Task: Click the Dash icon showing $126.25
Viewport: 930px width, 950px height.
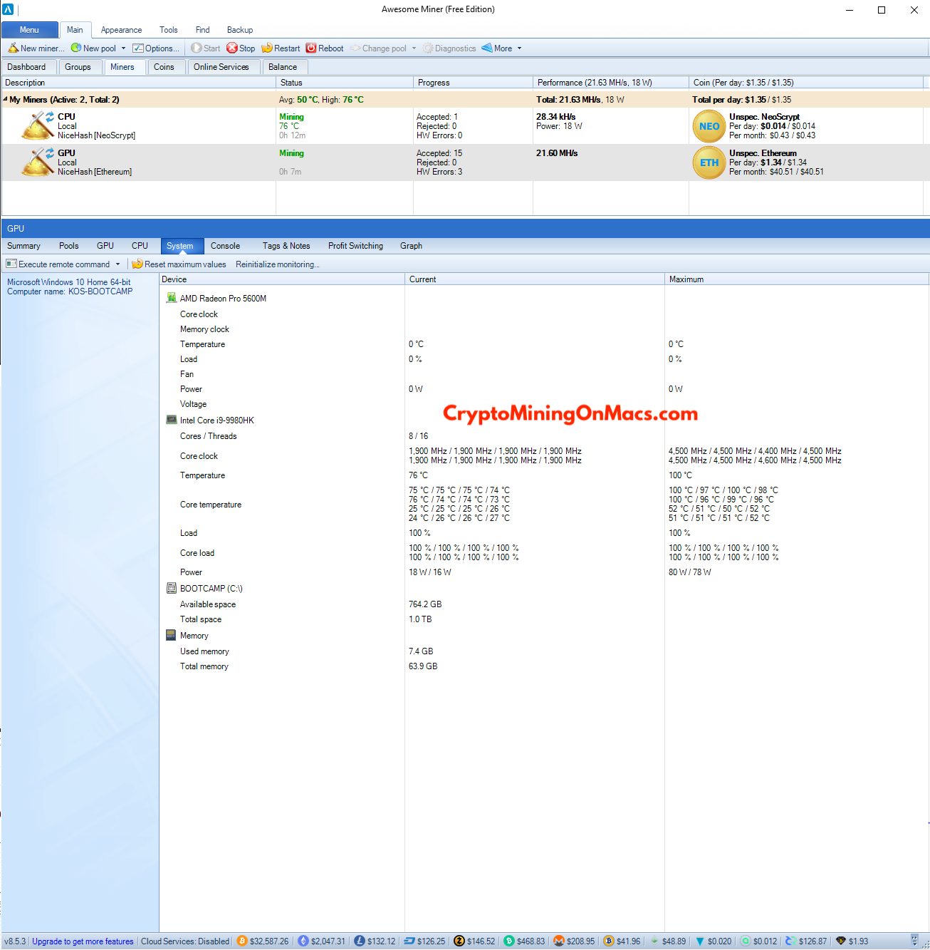Action: tap(409, 941)
